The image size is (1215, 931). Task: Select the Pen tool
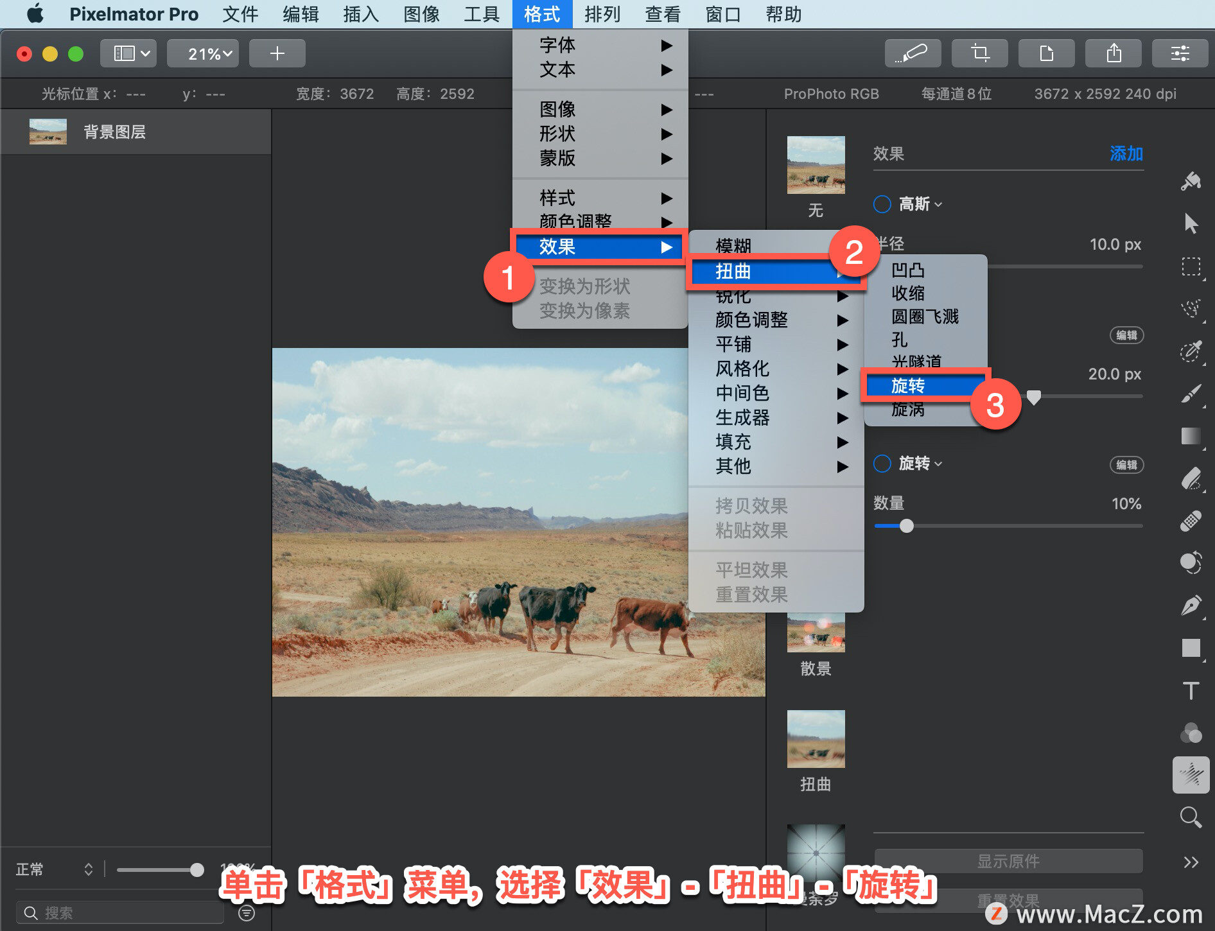coord(1191,605)
